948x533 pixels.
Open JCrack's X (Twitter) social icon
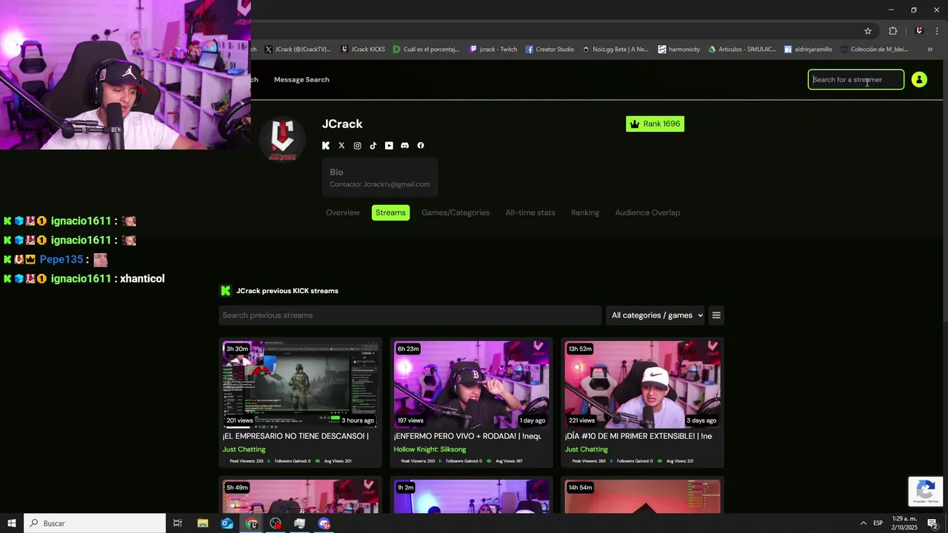341,146
